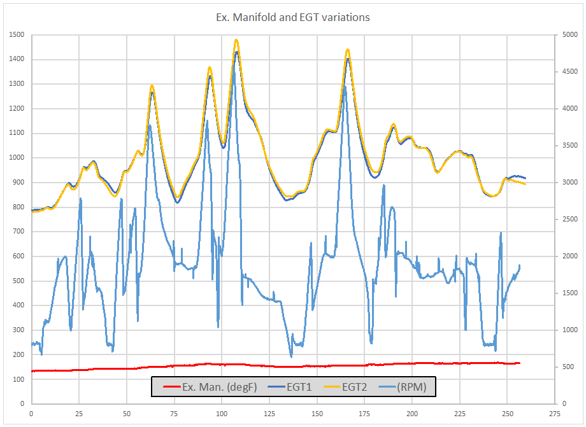Click the 1500 label on the left axis
Viewport: 586px width, 427px height.
(17, 35)
